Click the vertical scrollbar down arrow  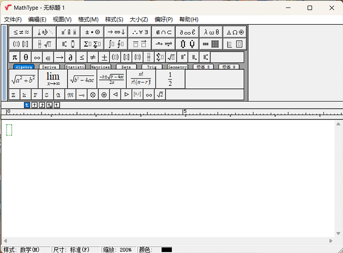click(x=338, y=233)
